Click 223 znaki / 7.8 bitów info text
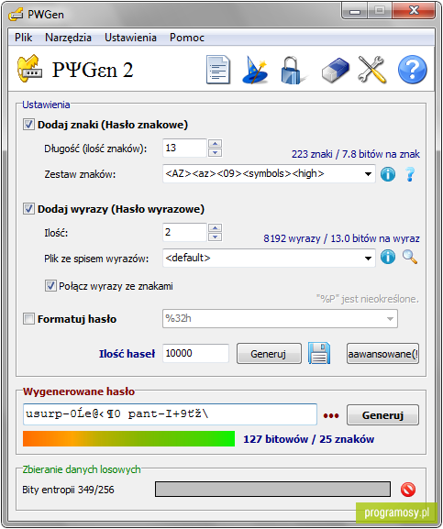This screenshot has width=443, height=529. click(356, 154)
